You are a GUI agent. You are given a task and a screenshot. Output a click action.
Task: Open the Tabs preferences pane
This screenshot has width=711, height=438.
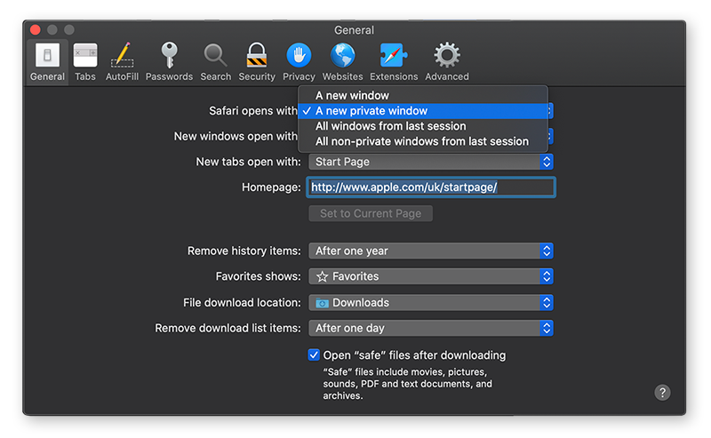coord(85,62)
